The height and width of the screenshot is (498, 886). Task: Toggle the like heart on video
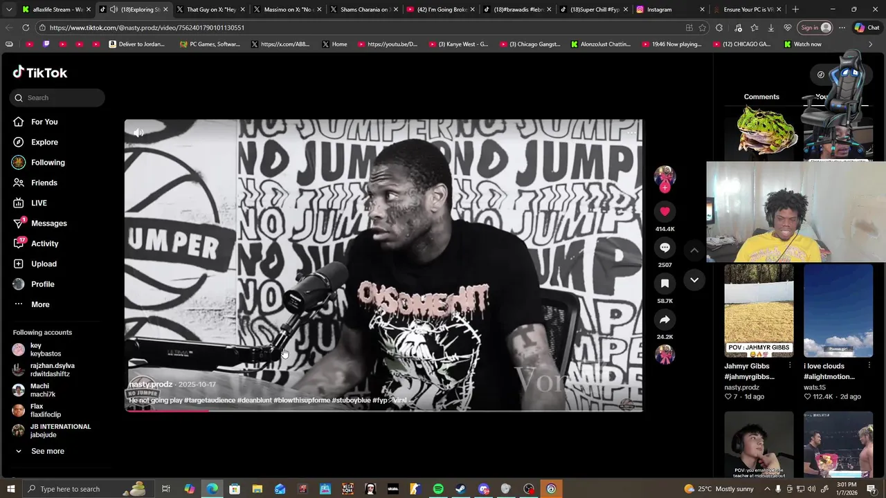tap(664, 212)
